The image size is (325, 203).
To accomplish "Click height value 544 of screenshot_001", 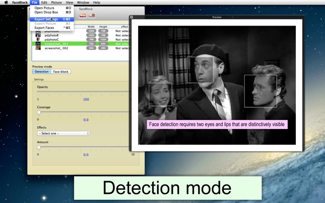I will [103, 44].
